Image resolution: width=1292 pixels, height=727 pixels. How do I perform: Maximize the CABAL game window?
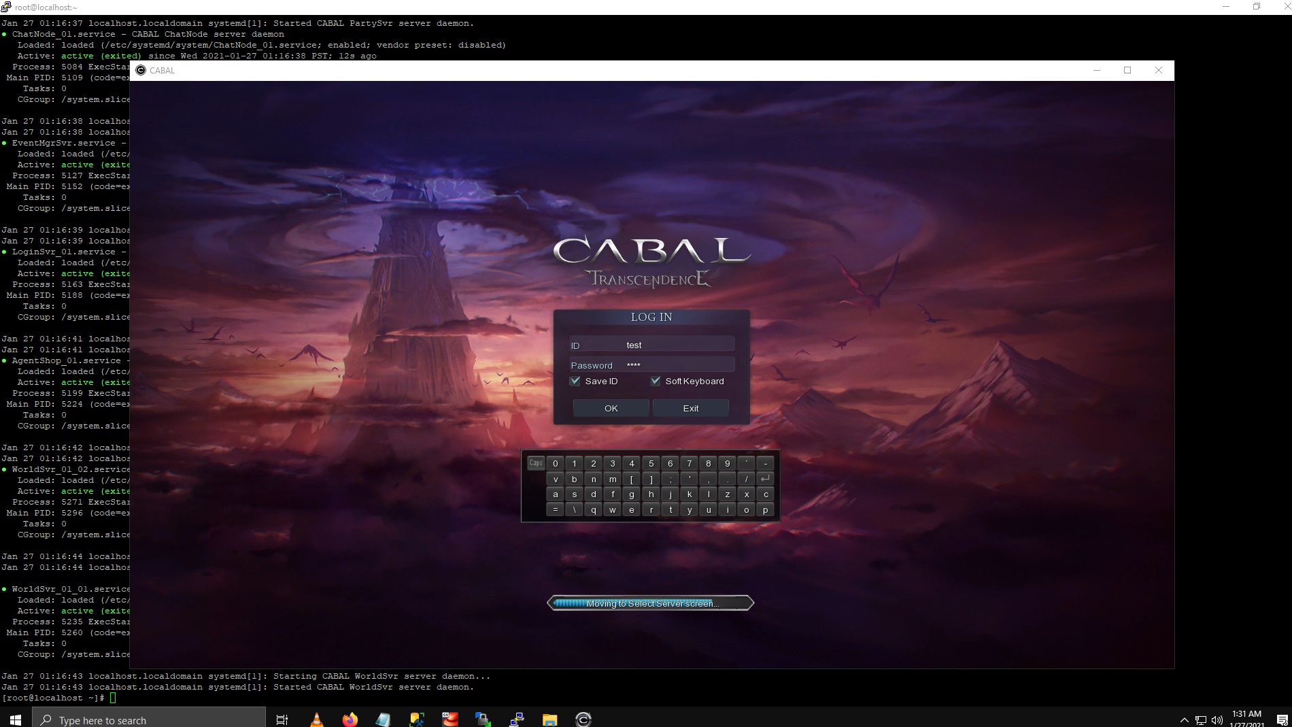(x=1127, y=70)
